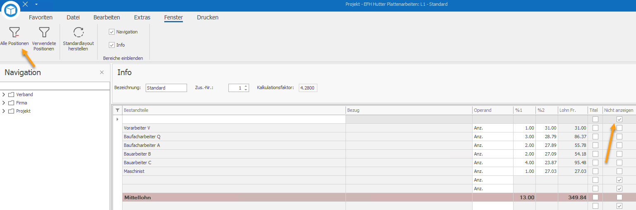
Task: Click the Mittellohn row label
Action: (137, 198)
